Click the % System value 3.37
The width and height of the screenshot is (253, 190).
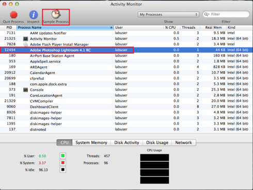(42, 163)
